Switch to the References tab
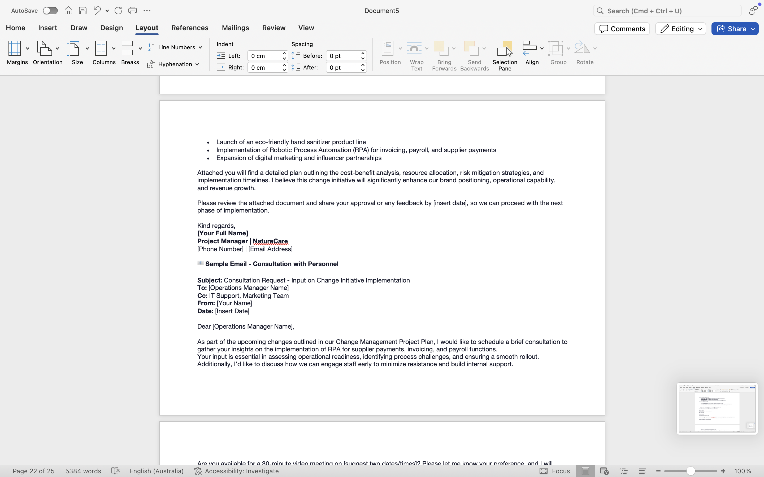This screenshot has width=764, height=477. 190,28
